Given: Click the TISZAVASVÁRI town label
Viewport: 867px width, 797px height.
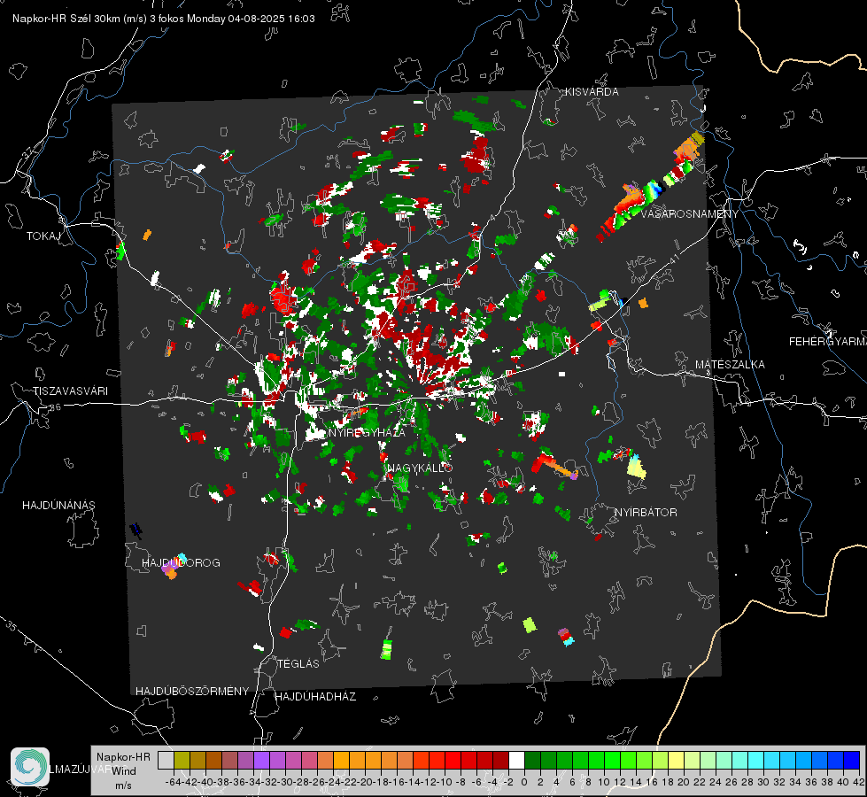Looking at the screenshot, I should tap(70, 391).
